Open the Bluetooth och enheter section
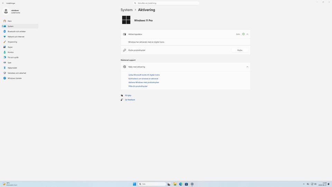 [x=17, y=32]
